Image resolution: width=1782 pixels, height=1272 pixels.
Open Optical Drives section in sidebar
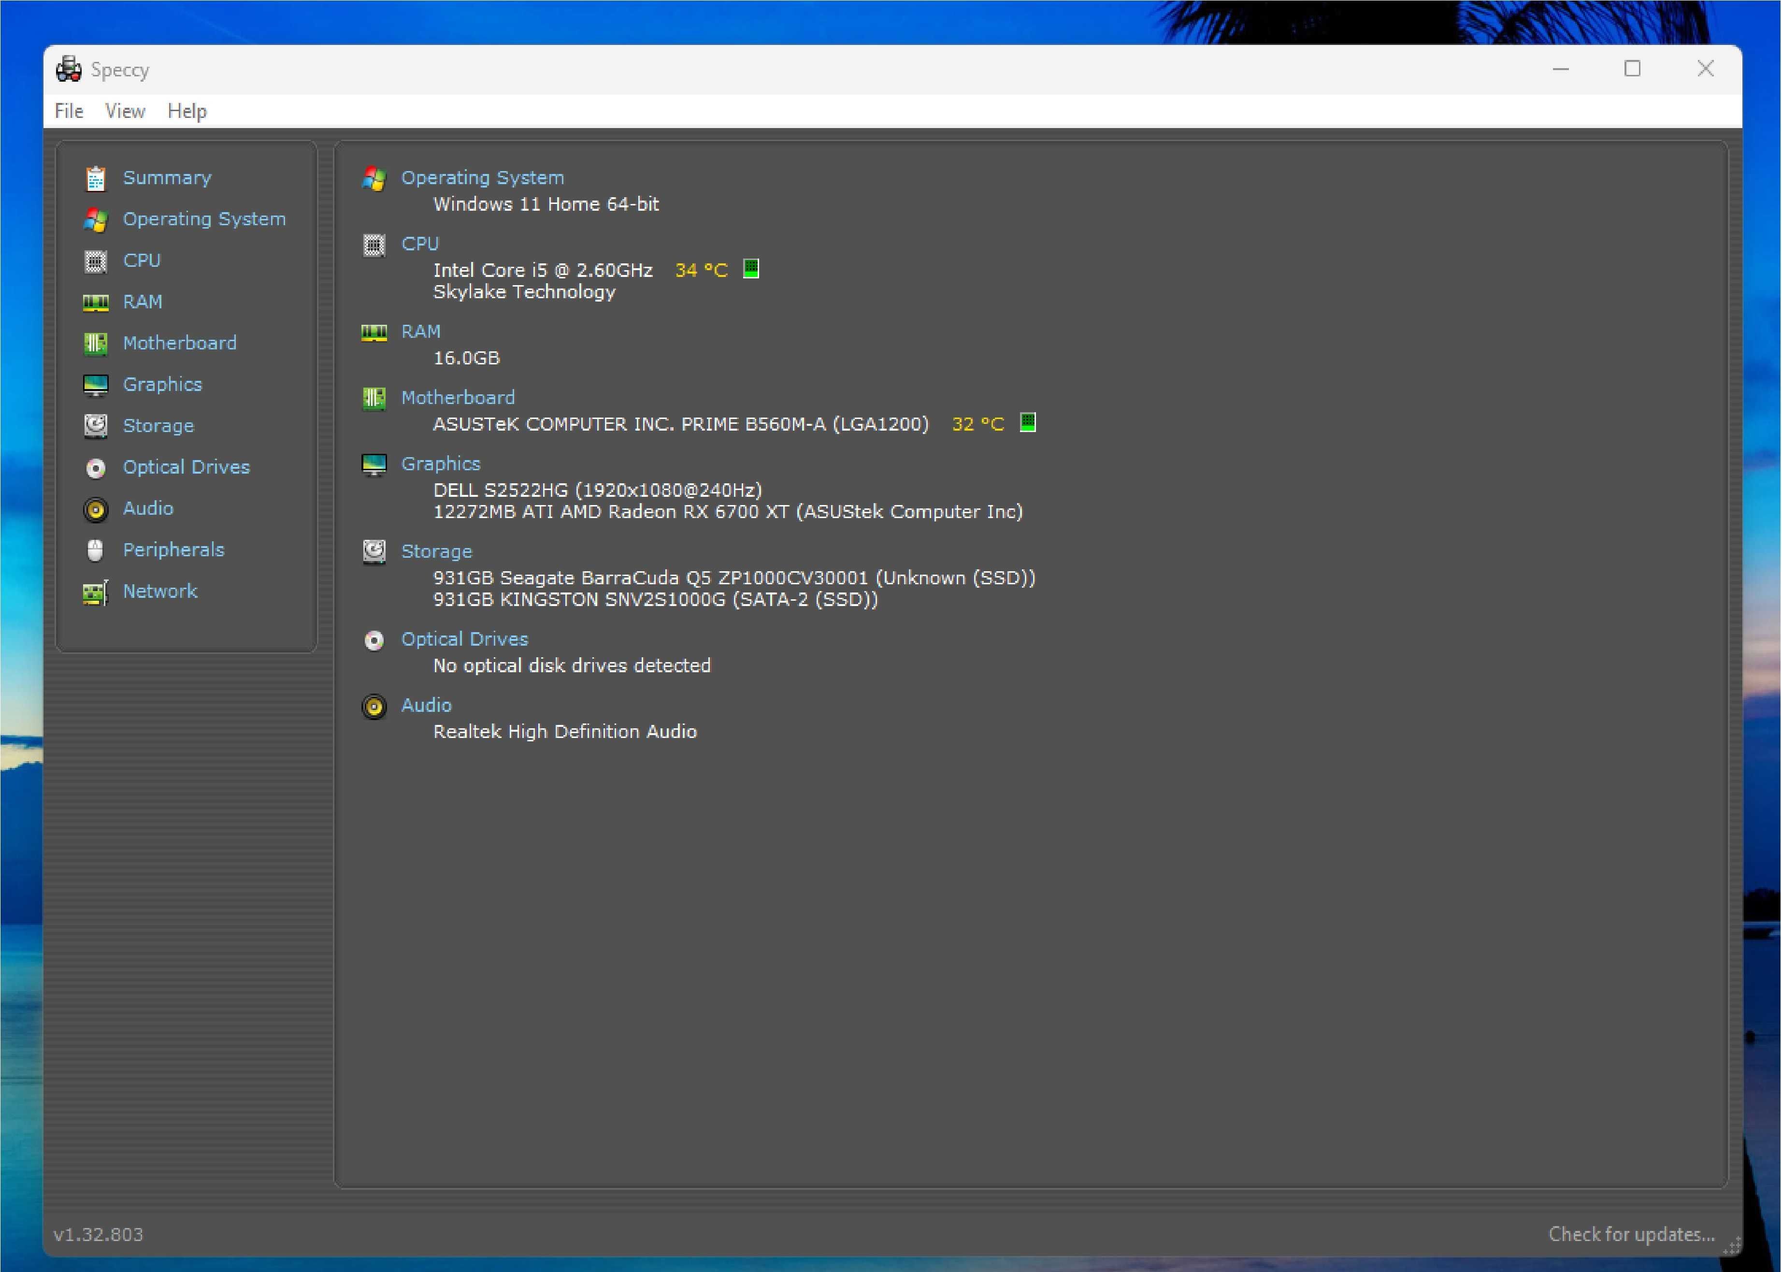point(187,467)
